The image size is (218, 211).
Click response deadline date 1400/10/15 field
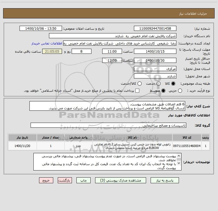click(x=155, y=51)
